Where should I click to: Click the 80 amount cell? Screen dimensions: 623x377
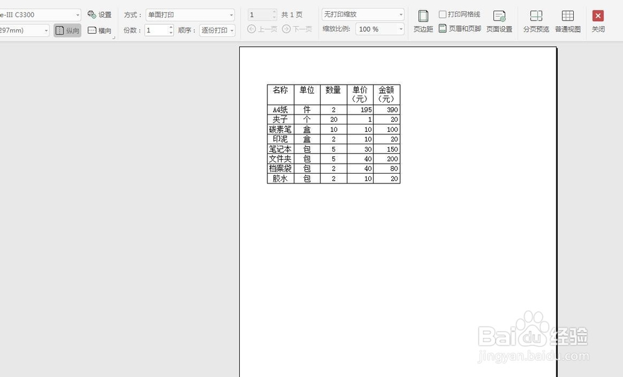point(387,168)
